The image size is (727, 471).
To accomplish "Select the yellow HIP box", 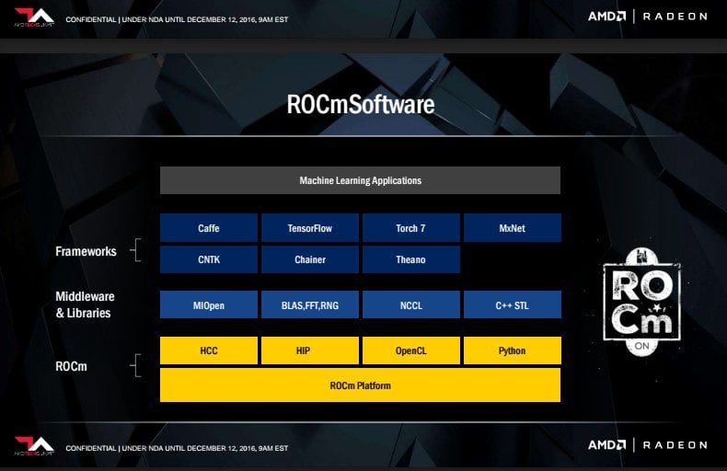I will (310, 350).
